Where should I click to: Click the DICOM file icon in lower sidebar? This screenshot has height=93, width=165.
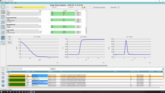tap(3, 78)
